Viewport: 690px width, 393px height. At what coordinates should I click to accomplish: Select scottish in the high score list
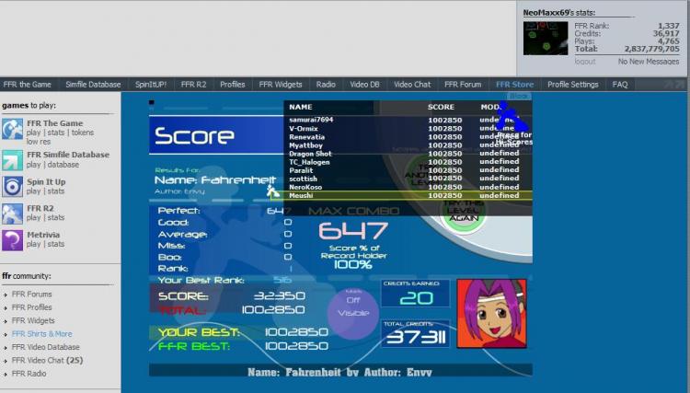click(x=303, y=179)
